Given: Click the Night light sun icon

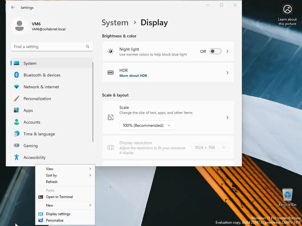Looking at the screenshot, I should click(111, 51).
